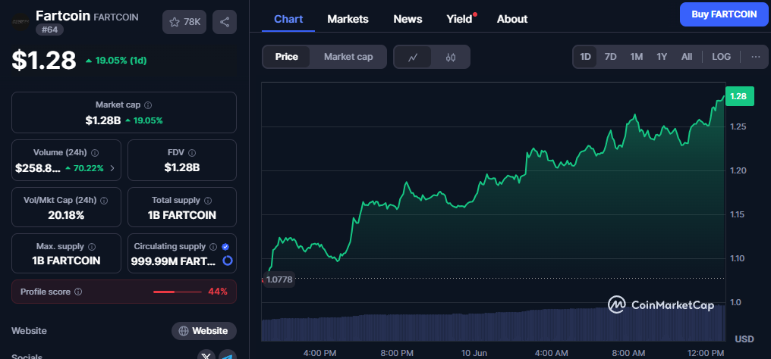Switch to candlestick chart icon
Image resolution: width=771 pixels, height=359 pixels.
[451, 57]
